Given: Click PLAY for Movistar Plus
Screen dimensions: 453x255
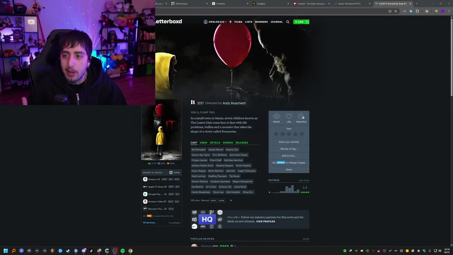Looking at the screenshot, I should [x=171, y=209].
